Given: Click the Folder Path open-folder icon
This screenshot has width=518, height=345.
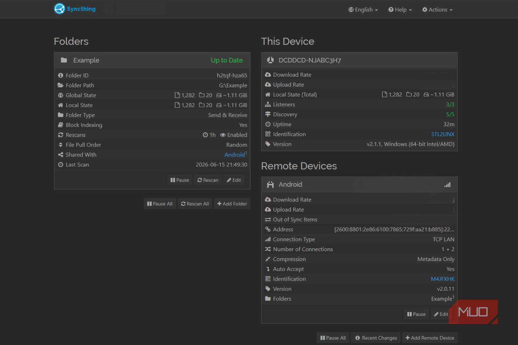Looking at the screenshot, I should coord(61,85).
